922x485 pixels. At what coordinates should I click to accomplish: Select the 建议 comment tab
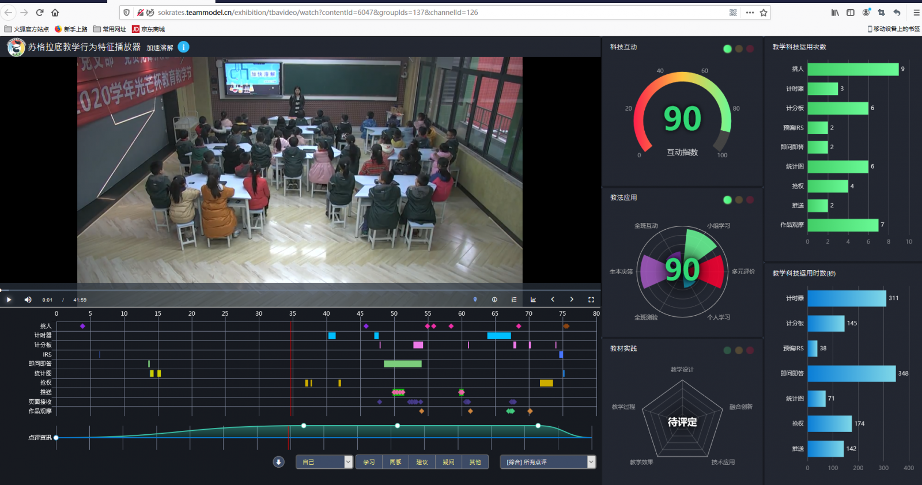tap(422, 462)
